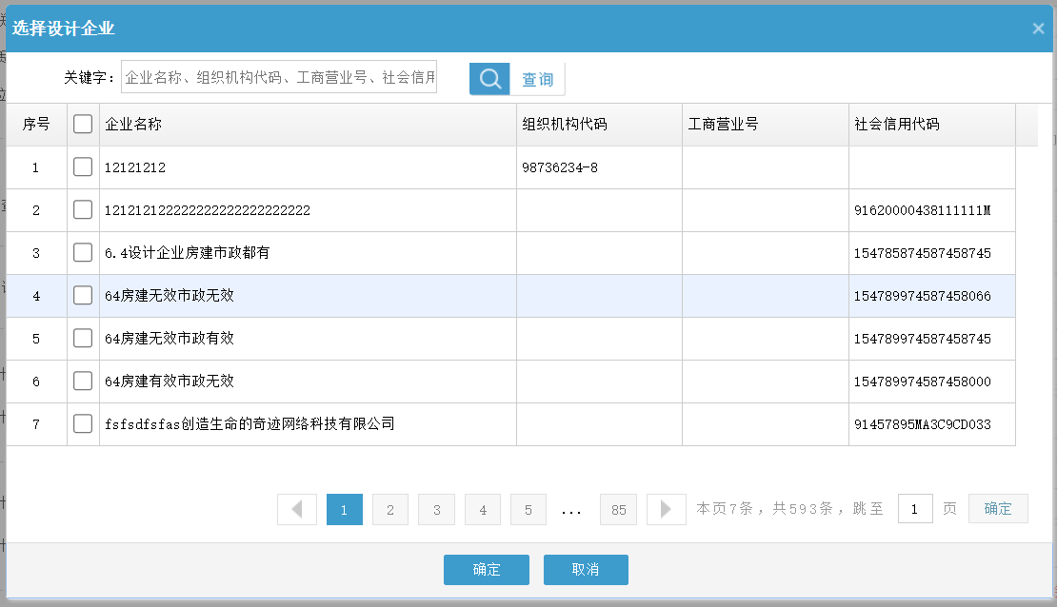
Task: Close the 选择设计企业 dialog
Action: coord(1038,29)
